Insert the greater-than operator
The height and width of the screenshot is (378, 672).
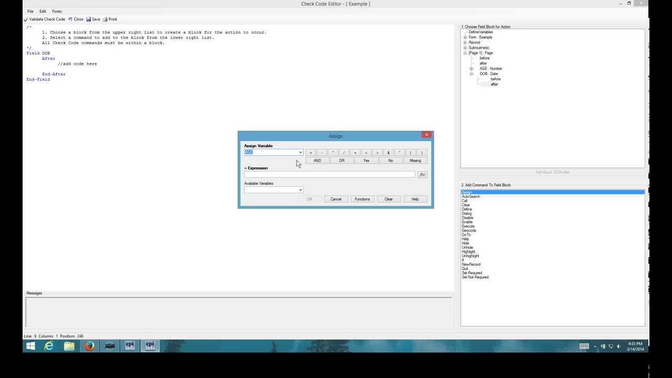[x=377, y=153]
